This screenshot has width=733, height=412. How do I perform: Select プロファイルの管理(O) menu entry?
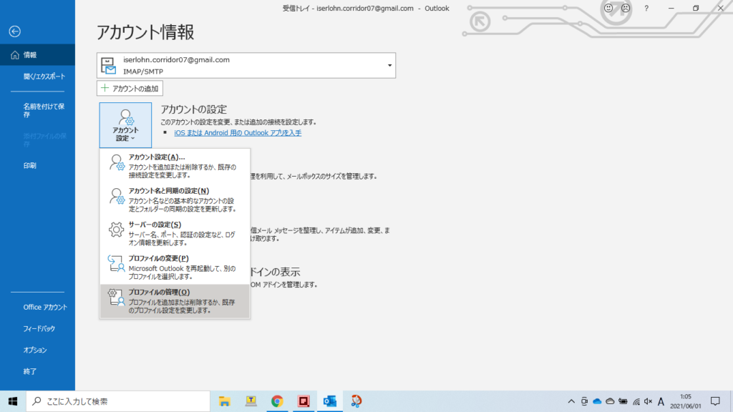coord(175,300)
